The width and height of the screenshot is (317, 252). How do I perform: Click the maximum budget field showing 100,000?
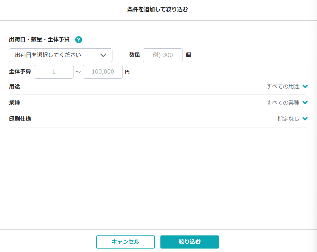click(103, 72)
